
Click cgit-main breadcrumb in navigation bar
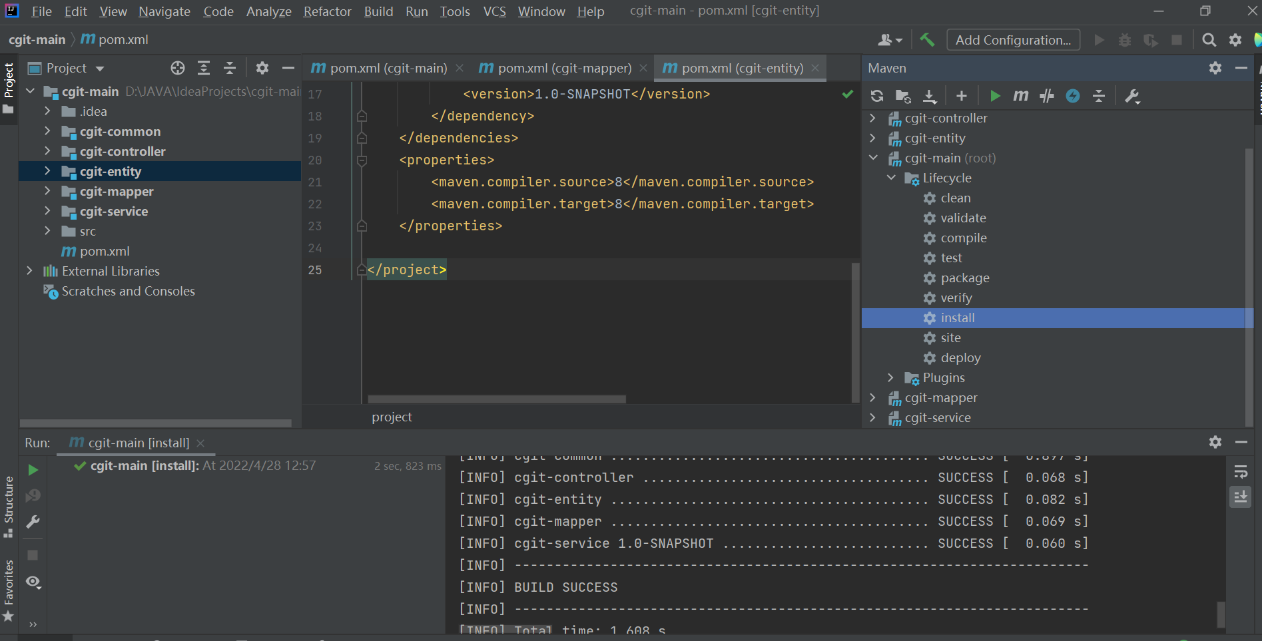(x=37, y=40)
